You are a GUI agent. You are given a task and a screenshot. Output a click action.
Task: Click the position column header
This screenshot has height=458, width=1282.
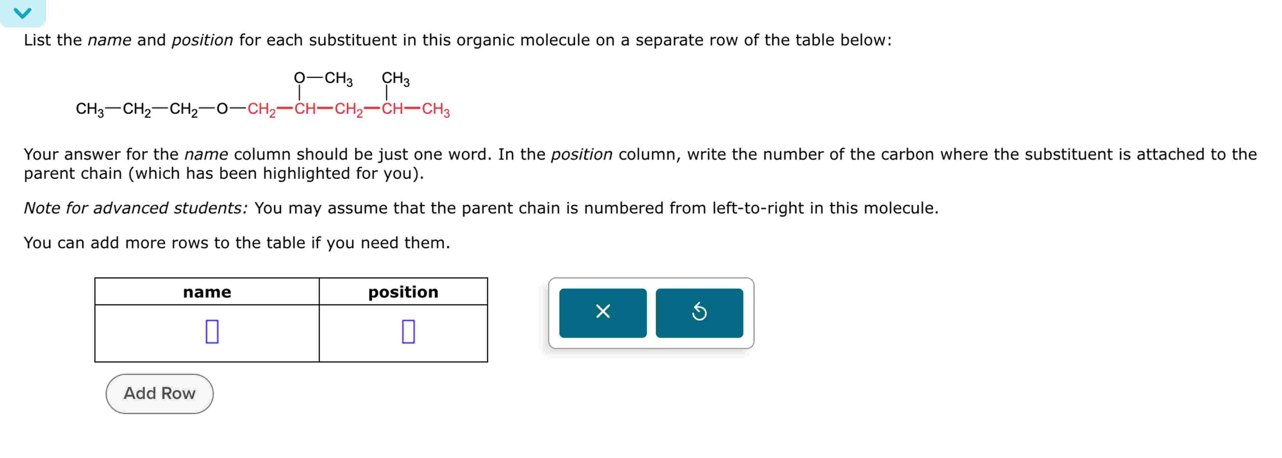403,292
